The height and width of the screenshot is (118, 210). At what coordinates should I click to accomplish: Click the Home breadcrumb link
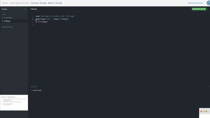(5, 3)
